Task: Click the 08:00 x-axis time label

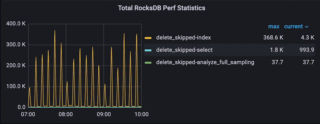Action: pyautogui.click(x=66, y=115)
